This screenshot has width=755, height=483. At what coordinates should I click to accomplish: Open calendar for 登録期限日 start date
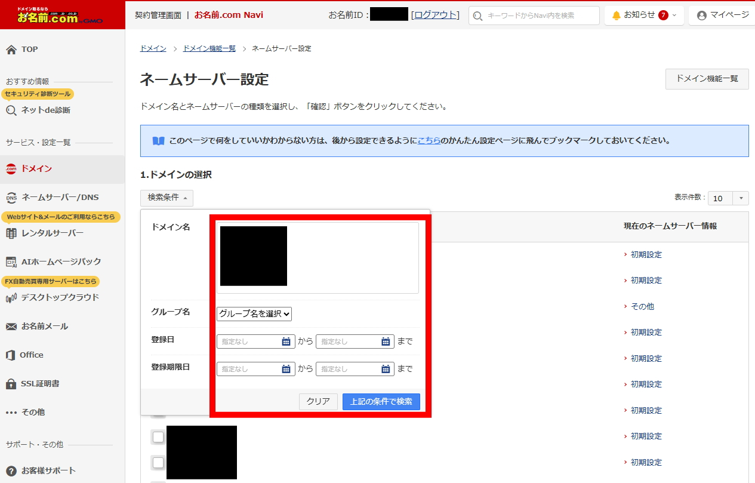pyautogui.click(x=286, y=369)
